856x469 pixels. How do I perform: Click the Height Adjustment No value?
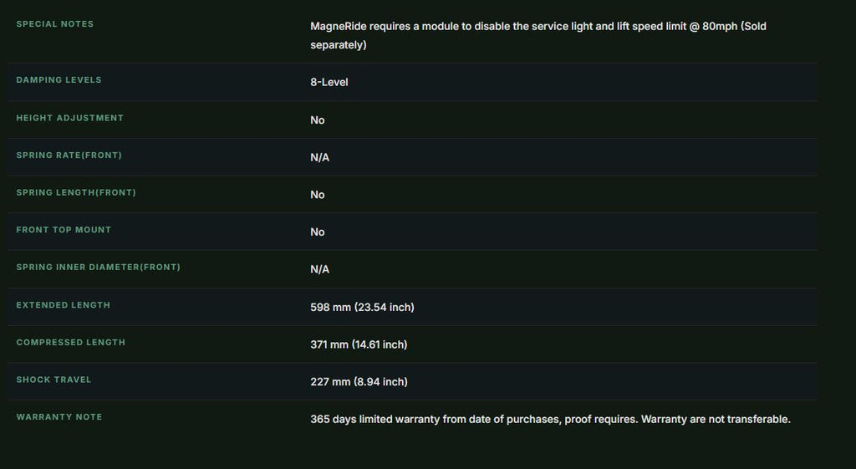[317, 120]
